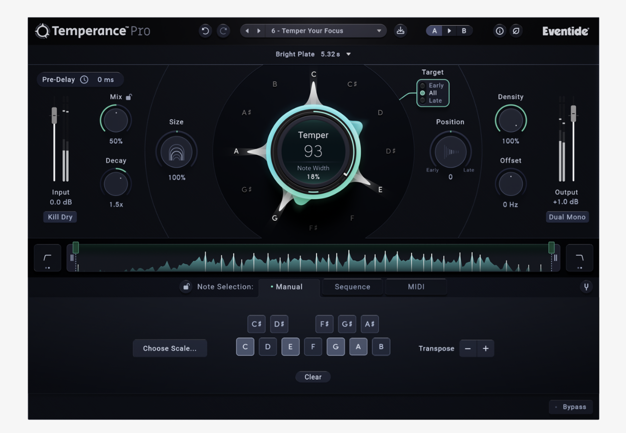
Task: Click the Decay knob
Action: 116,184
